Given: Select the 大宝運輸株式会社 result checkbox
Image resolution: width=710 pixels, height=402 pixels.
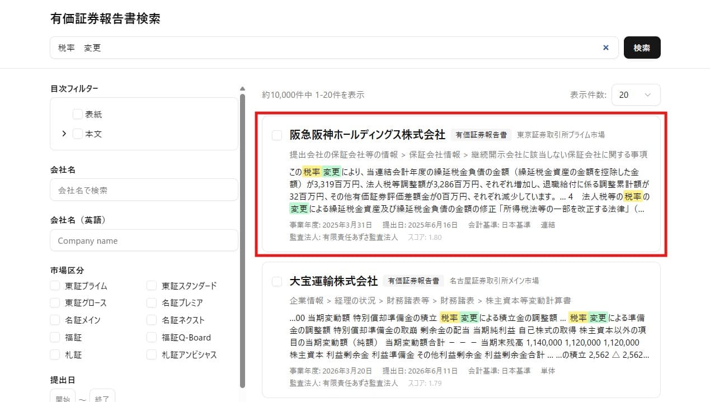Looking at the screenshot, I should (x=277, y=281).
